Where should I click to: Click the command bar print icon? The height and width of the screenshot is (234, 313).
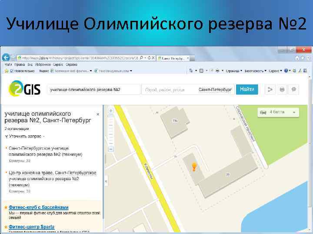217,71
